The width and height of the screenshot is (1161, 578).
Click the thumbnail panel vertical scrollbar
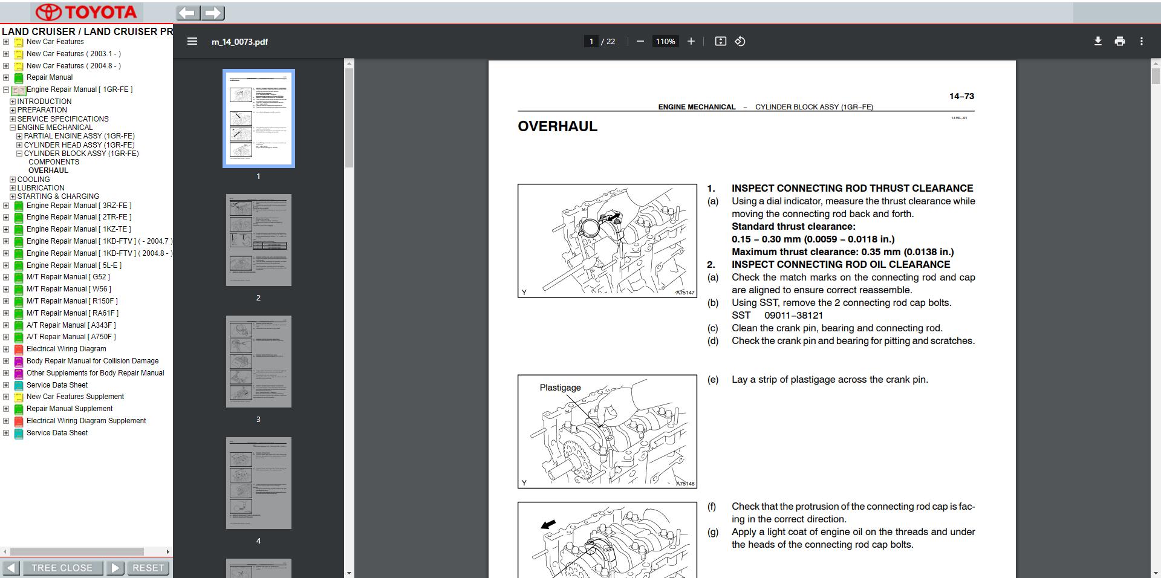click(350, 117)
